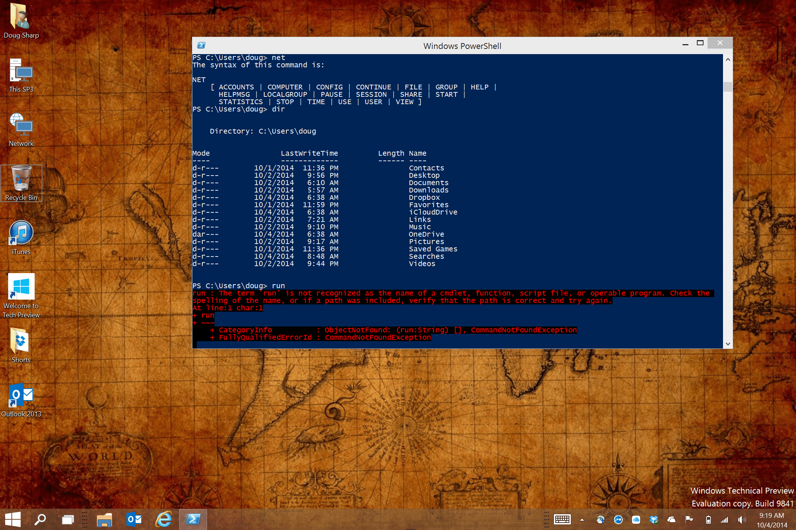The width and height of the screenshot is (796, 530).
Task: Select the Recycle Bin desktop icon
Action: coord(21,184)
